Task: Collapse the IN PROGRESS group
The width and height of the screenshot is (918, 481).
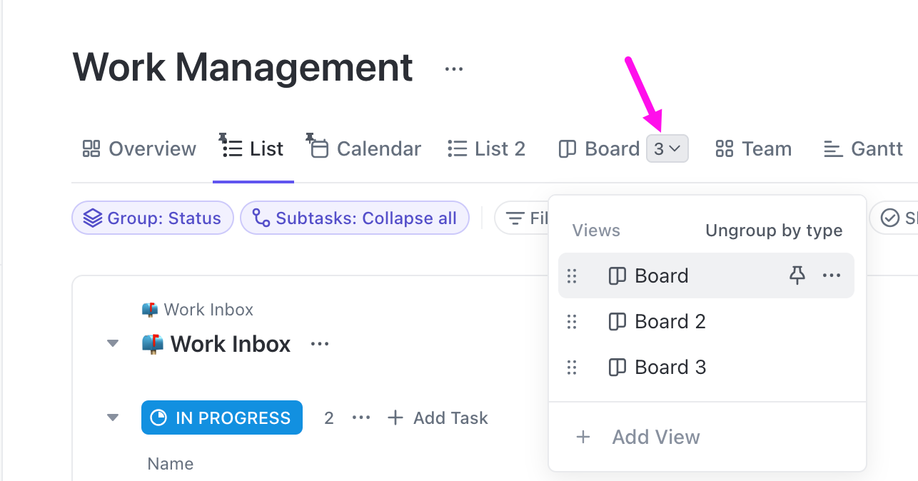Action: tap(112, 417)
